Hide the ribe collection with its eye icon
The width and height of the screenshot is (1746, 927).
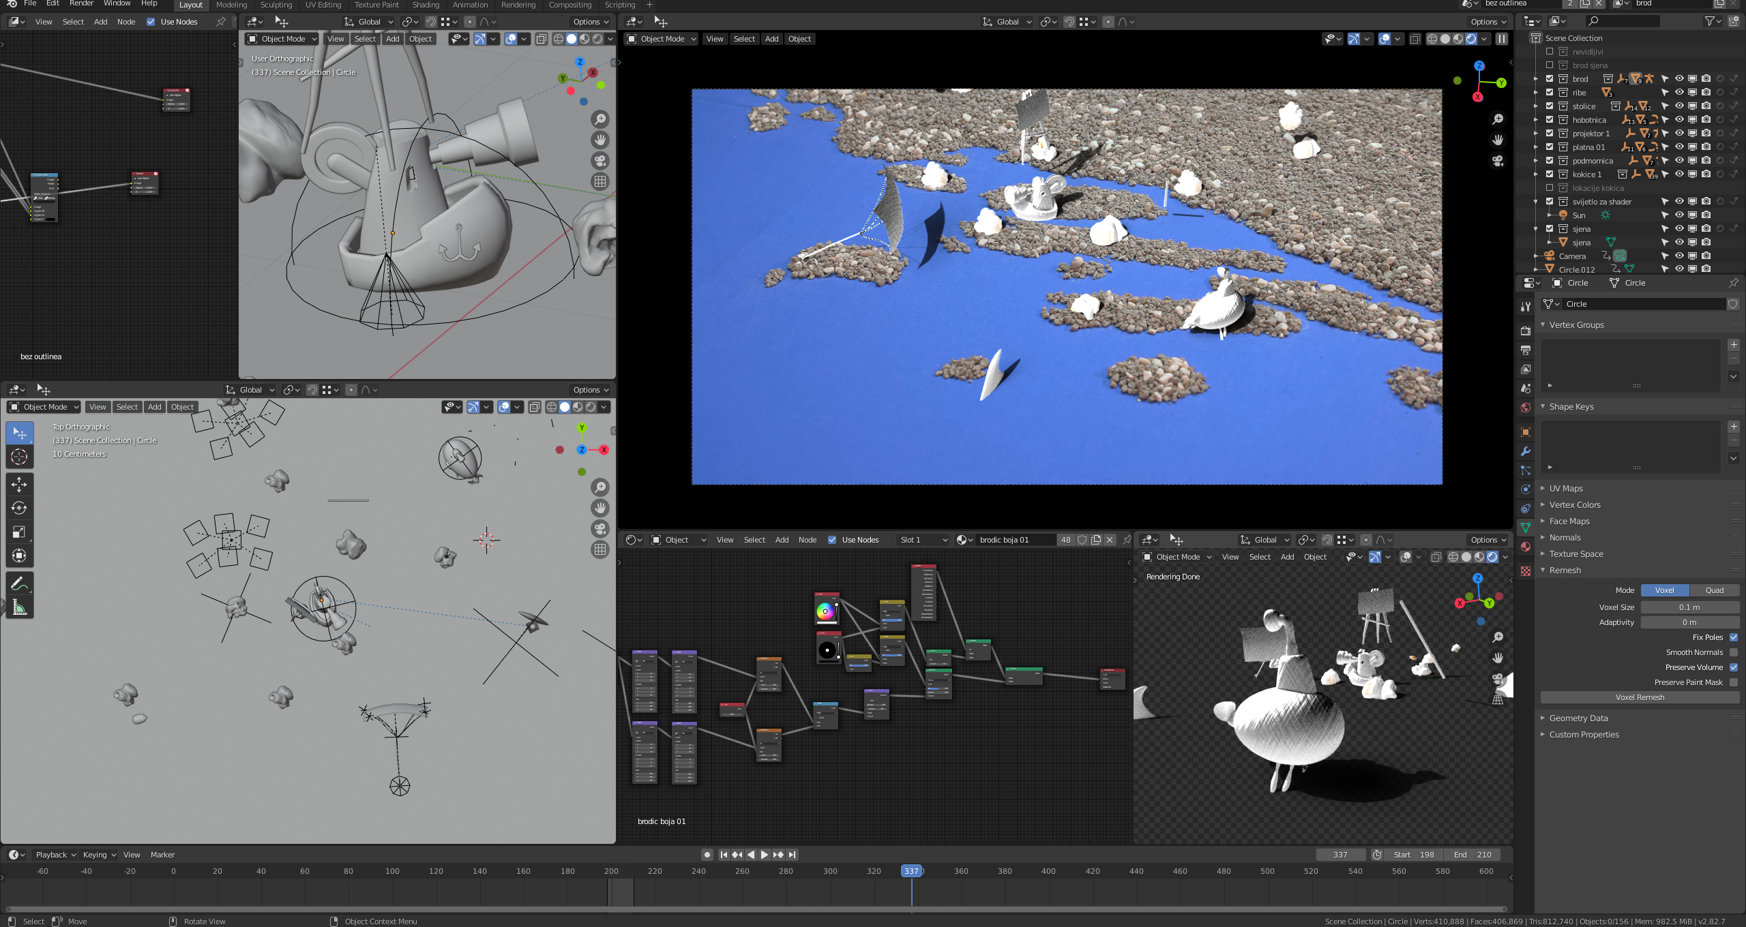[1679, 92]
